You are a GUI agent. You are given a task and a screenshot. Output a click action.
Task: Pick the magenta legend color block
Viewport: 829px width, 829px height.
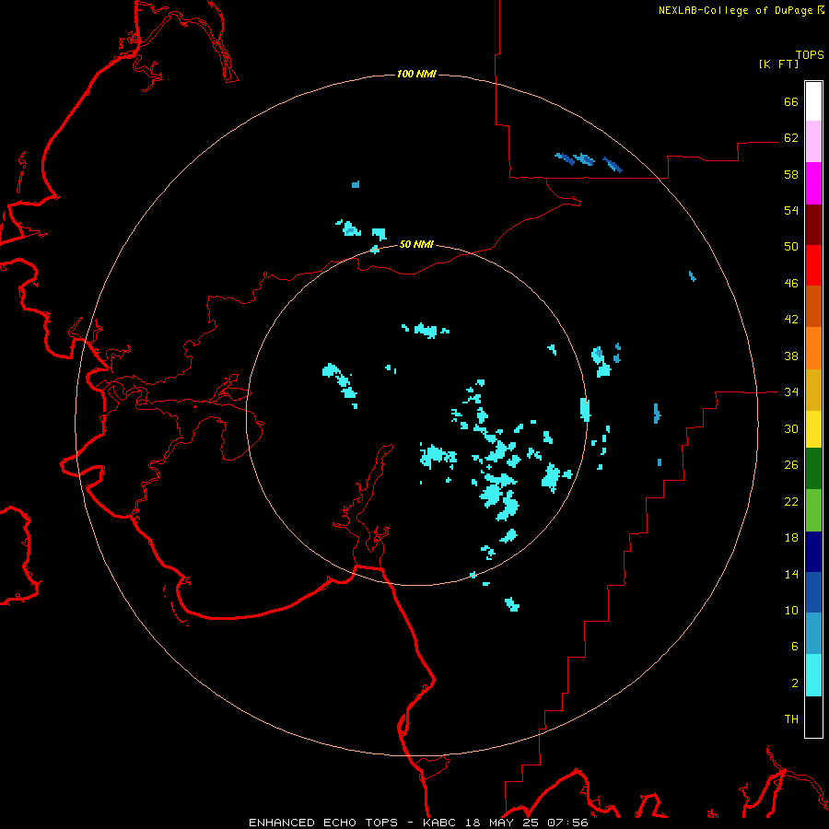pyautogui.click(x=813, y=183)
